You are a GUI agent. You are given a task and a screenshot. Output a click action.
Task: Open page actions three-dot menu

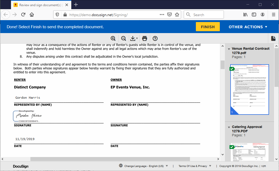click(162, 15)
